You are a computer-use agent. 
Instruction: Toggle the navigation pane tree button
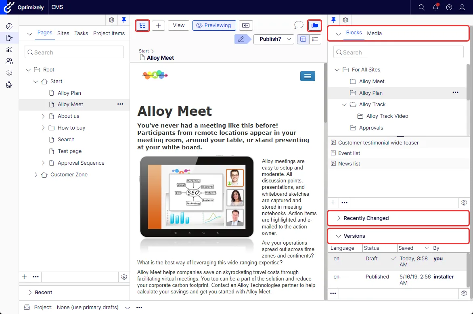click(143, 26)
